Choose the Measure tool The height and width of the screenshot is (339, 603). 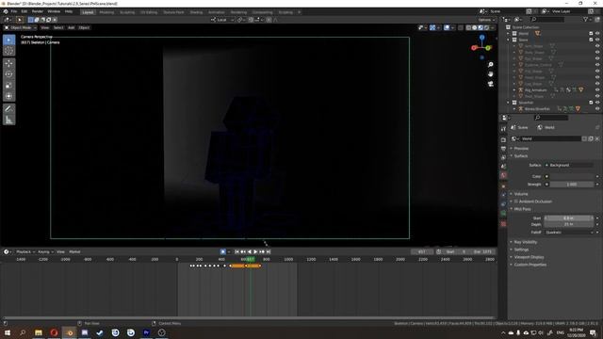[x=9, y=120]
